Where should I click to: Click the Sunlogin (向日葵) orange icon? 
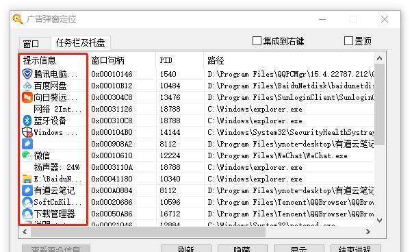point(27,97)
